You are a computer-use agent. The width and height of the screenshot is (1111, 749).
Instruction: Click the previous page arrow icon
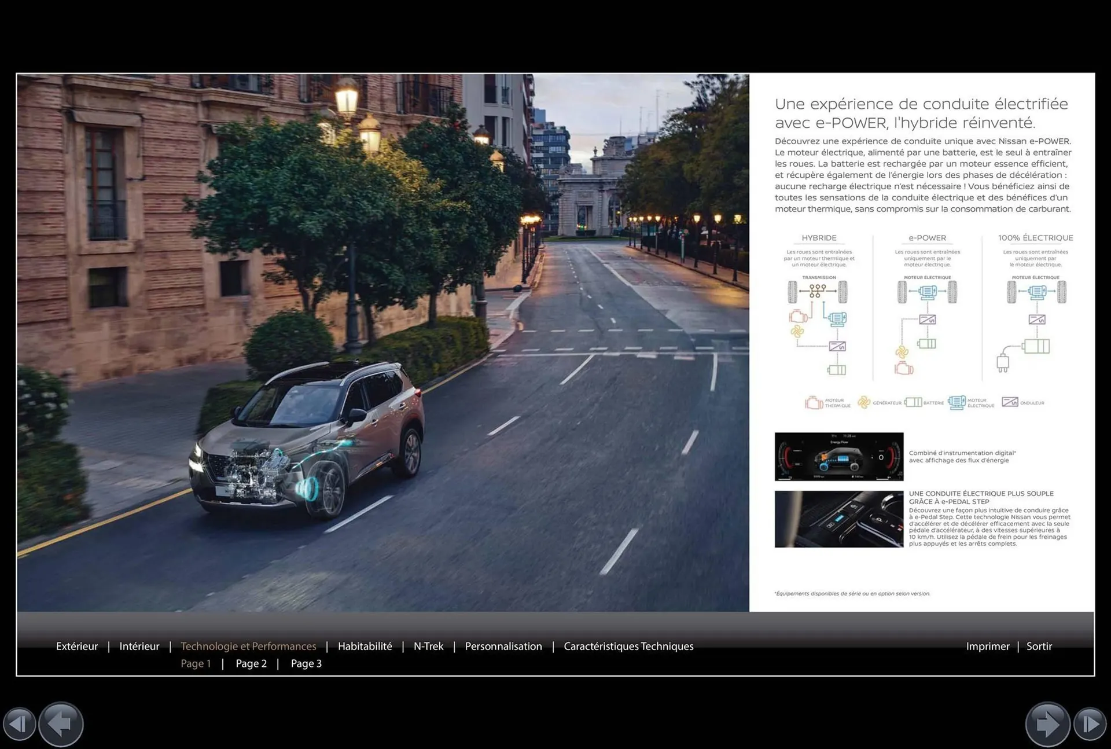tap(61, 724)
